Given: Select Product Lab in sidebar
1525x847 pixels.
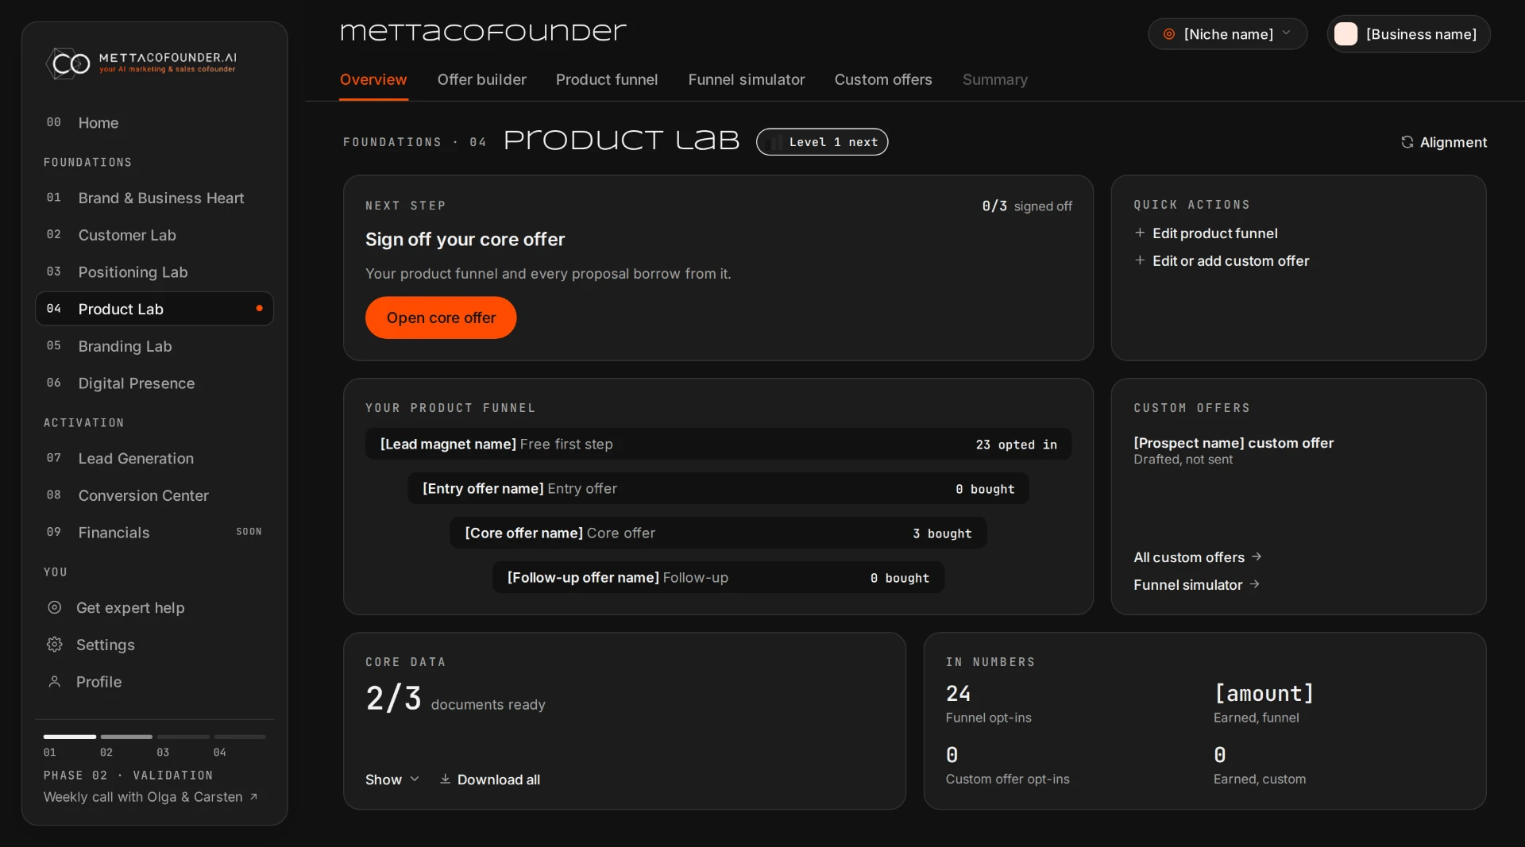Looking at the screenshot, I should [x=154, y=309].
